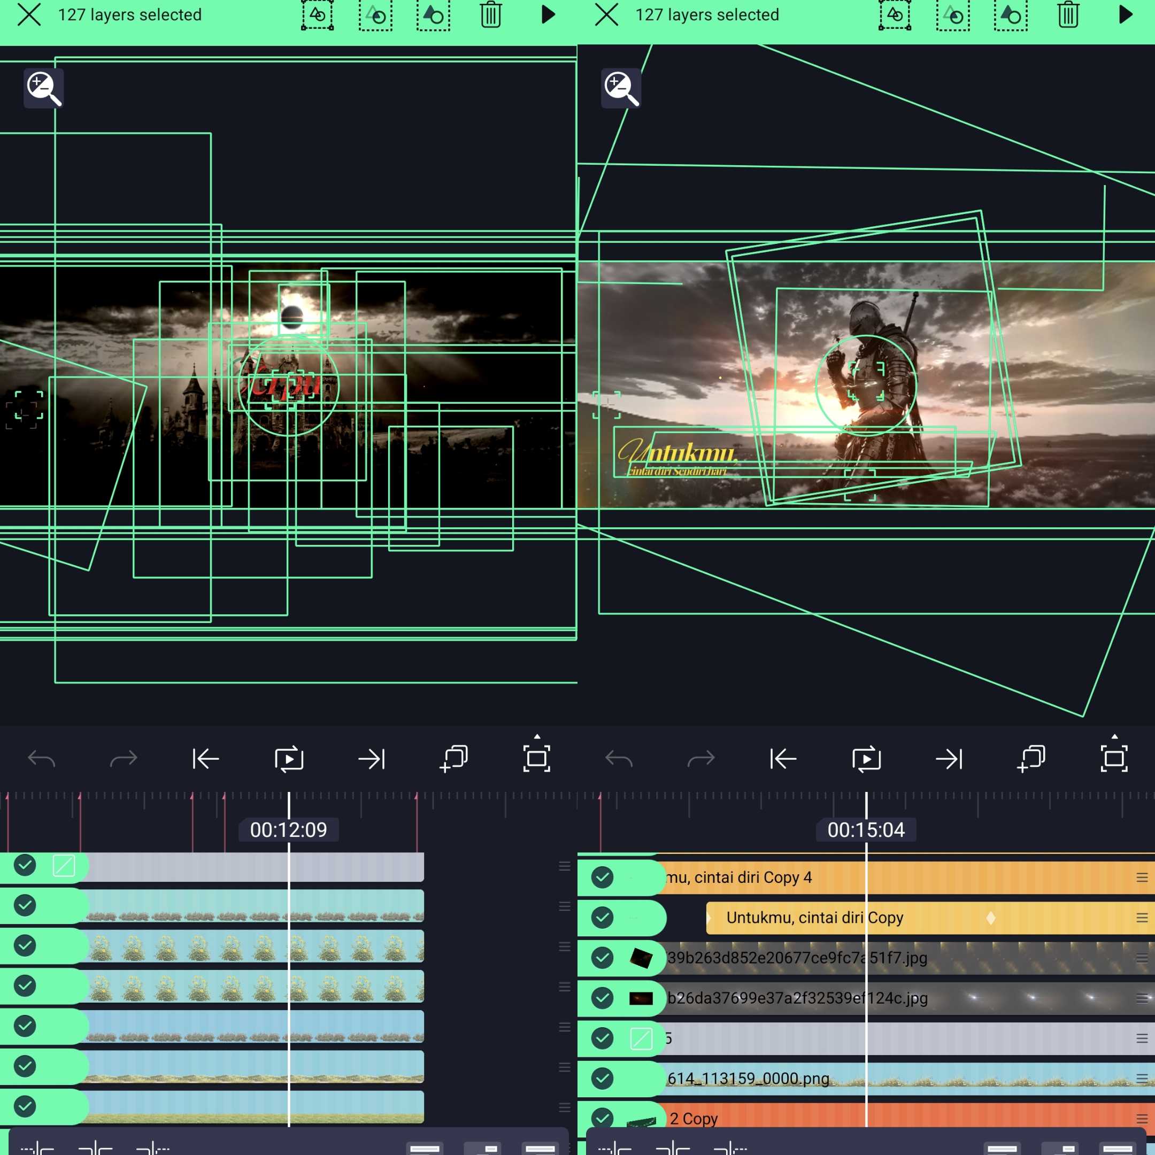Uncheck layer b26da37699e37a2f32539ef124c.jpg
1155x1155 pixels.
pyautogui.click(x=602, y=998)
